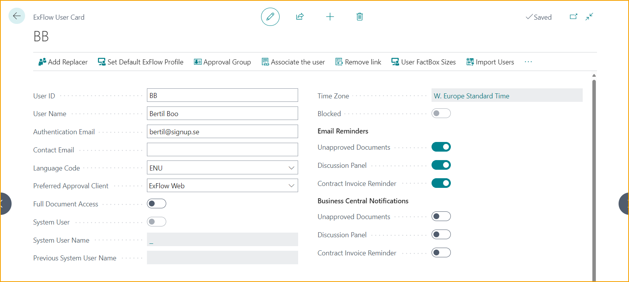Collapse page with the diagonal arrows icon

pyautogui.click(x=589, y=17)
